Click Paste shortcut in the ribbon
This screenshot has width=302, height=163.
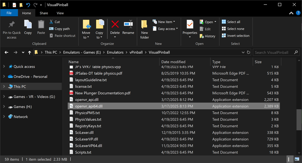click(62, 36)
